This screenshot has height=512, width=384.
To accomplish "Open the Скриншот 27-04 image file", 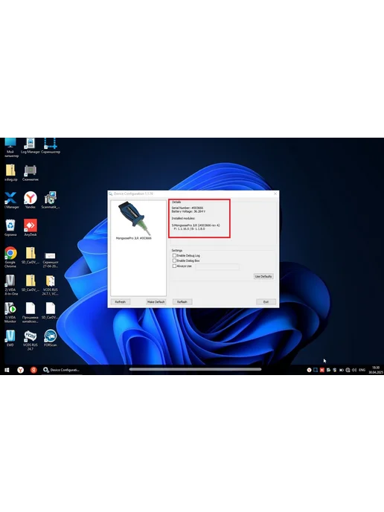I will tap(51, 259).
